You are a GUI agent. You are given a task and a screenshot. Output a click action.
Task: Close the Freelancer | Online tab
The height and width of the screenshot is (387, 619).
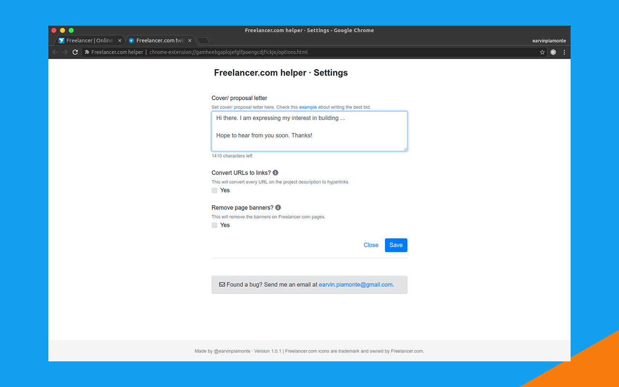(120, 41)
